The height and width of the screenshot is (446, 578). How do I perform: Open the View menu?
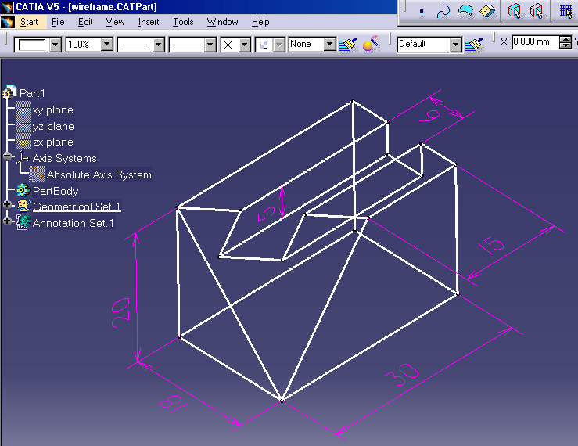coord(116,22)
